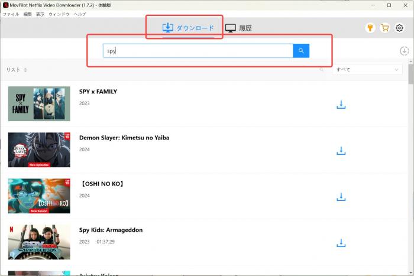Download Demon Slayer: Kimetsu no Yaiba

[x=341, y=151]
